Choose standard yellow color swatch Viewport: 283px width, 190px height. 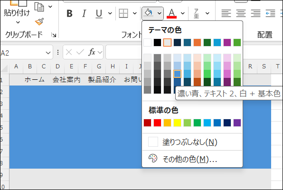[x=177, y=123]
